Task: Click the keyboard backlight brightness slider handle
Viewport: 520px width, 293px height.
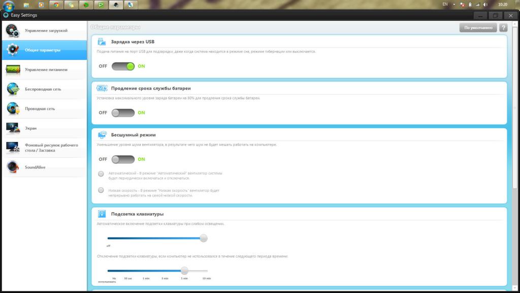Action: tap(204, 238)
